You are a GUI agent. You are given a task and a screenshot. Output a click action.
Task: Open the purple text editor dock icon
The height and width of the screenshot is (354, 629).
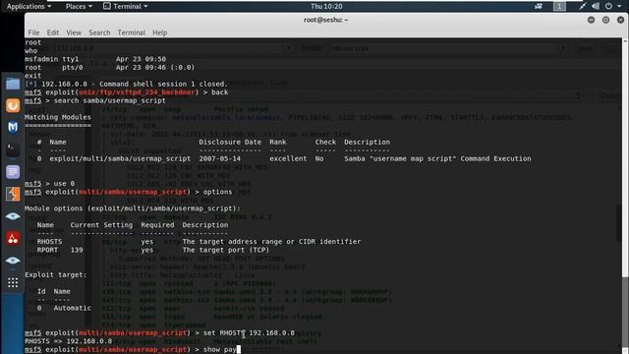[13, 172]
